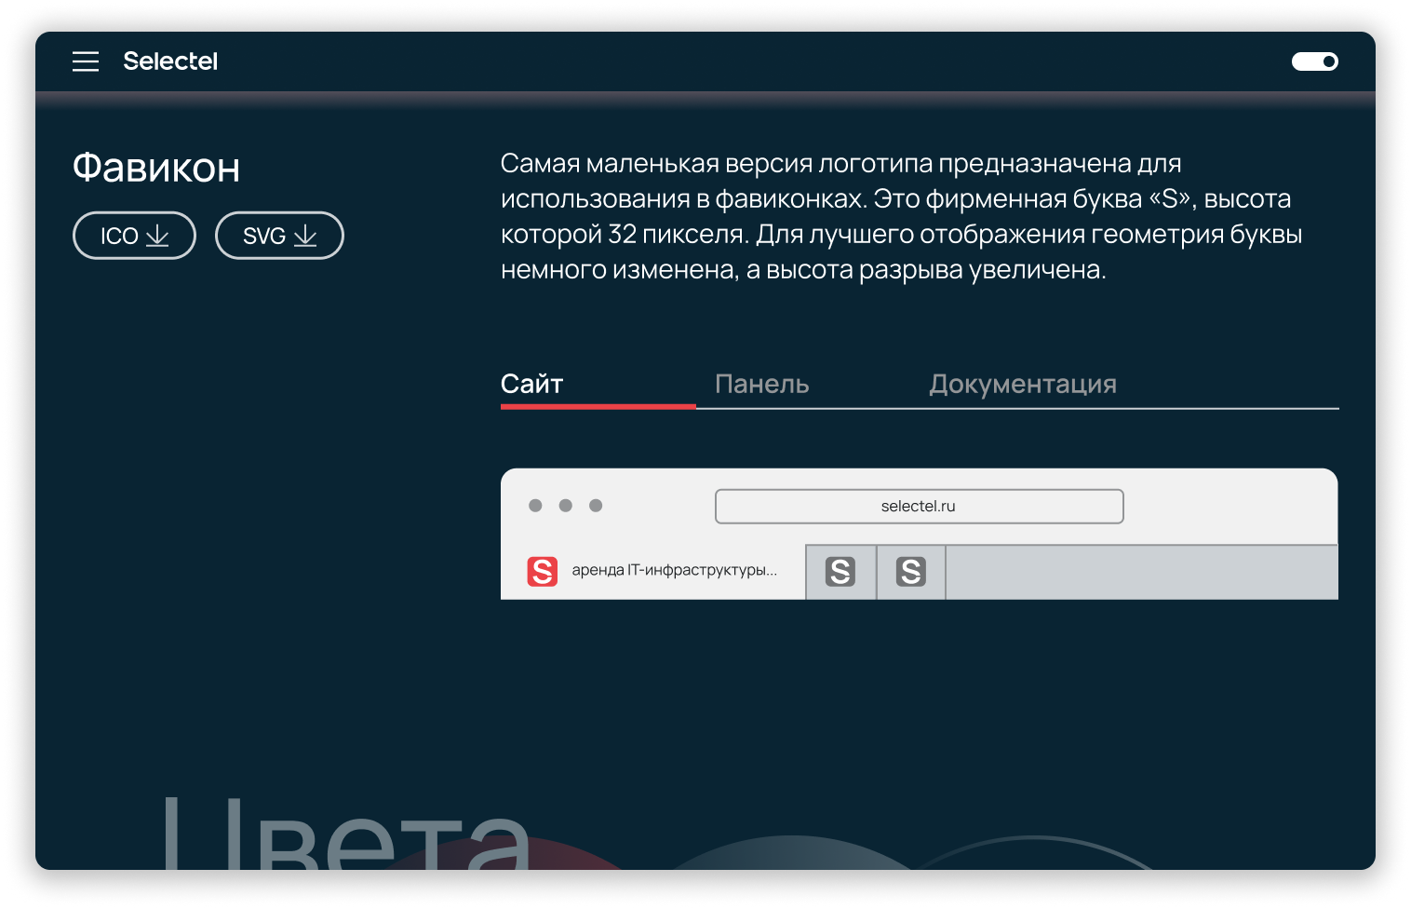Click the selectel.ru address bar
This screenshot has height=909, width=1411.
919,506
